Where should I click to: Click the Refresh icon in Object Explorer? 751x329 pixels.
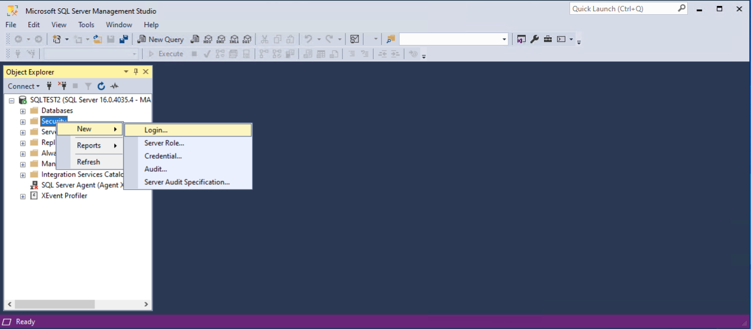click(101, 86)
